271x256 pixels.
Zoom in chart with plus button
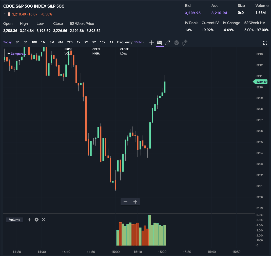pos(135,202)
